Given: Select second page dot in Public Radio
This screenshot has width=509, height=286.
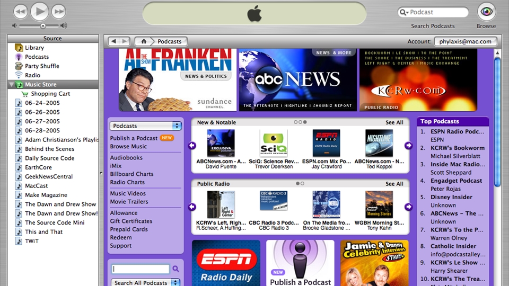Looking at the screenshot, I should tap(302, 184).
